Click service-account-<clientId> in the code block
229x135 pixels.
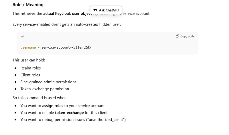tap(66, 47)
